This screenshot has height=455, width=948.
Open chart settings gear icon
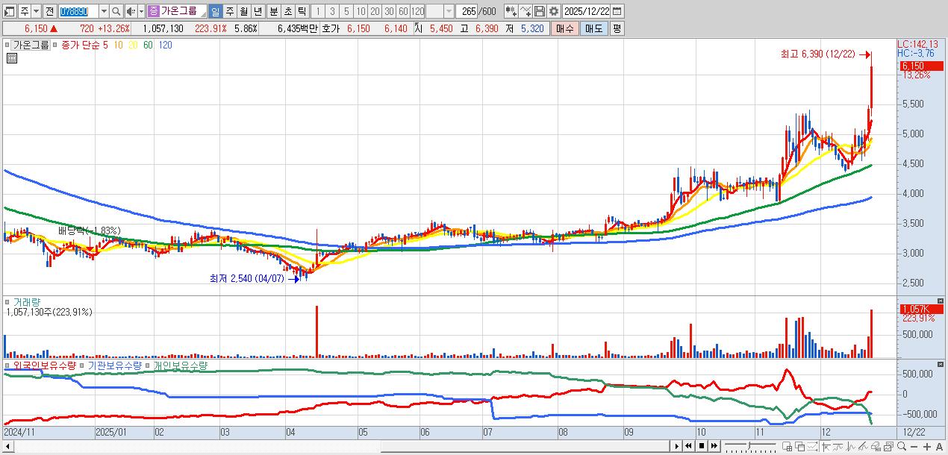coord(553,11)
